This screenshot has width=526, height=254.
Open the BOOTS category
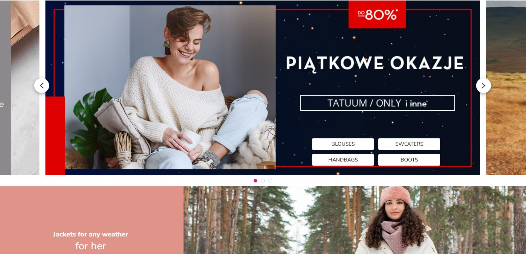point(409,160)
